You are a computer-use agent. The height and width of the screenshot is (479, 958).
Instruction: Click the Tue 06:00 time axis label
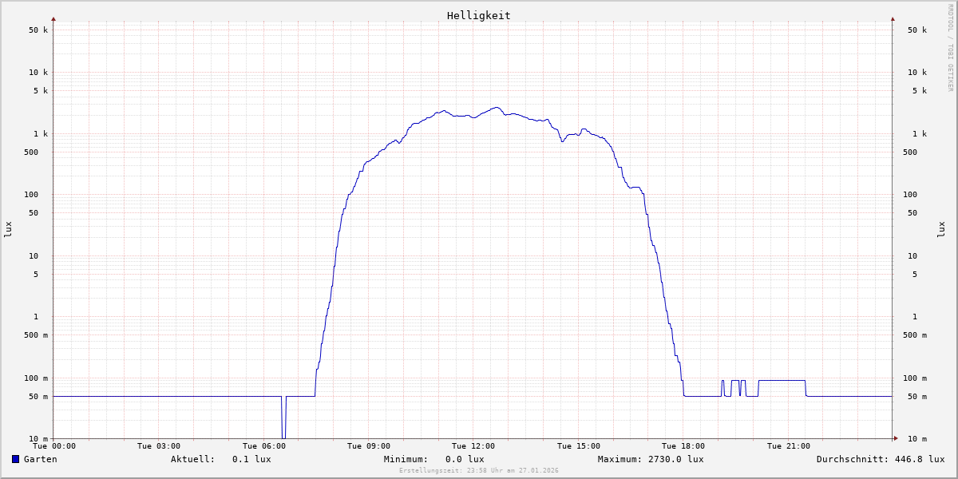(x=263, y=446)
